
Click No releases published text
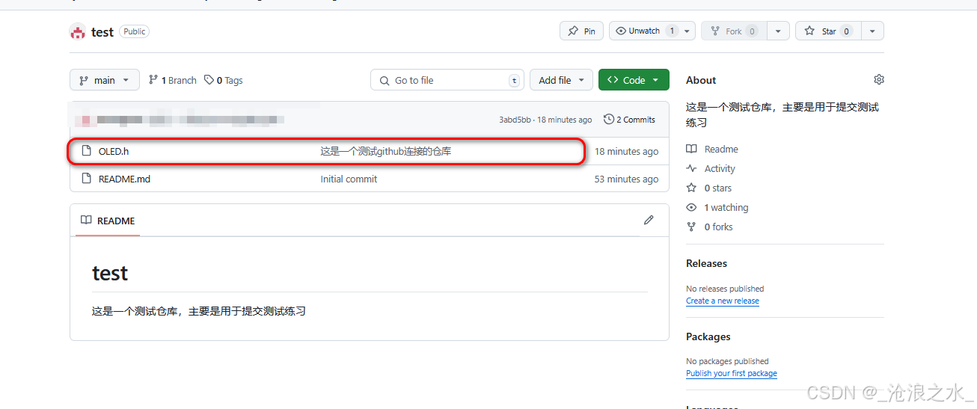tap(725, 289)
